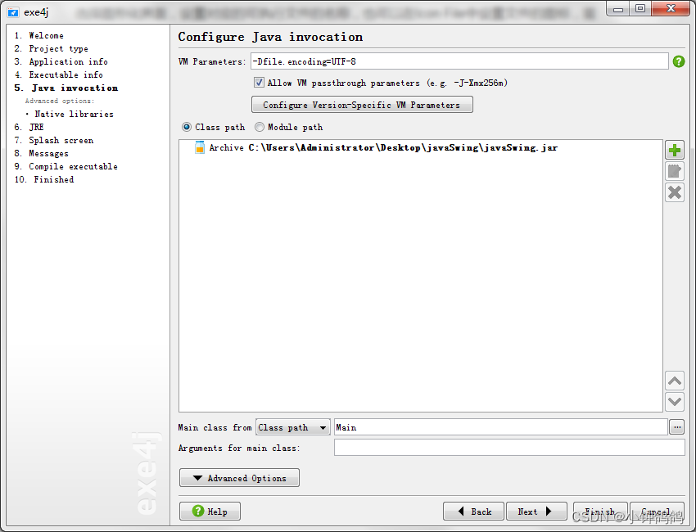Screen dimensions: 696x532
Task: Move entry down with the down-arrow icon
Action: pyautogui.click(x=674, y=402)
